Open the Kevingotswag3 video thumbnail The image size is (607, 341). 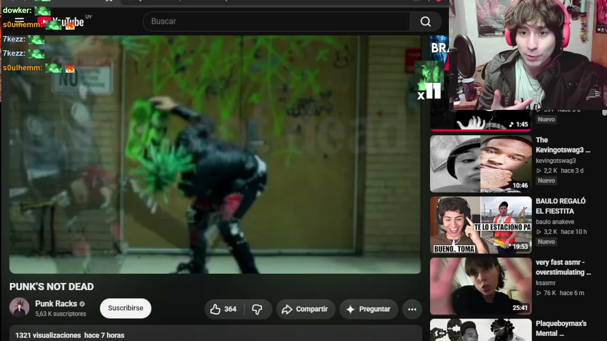click(x=481, y=163)
